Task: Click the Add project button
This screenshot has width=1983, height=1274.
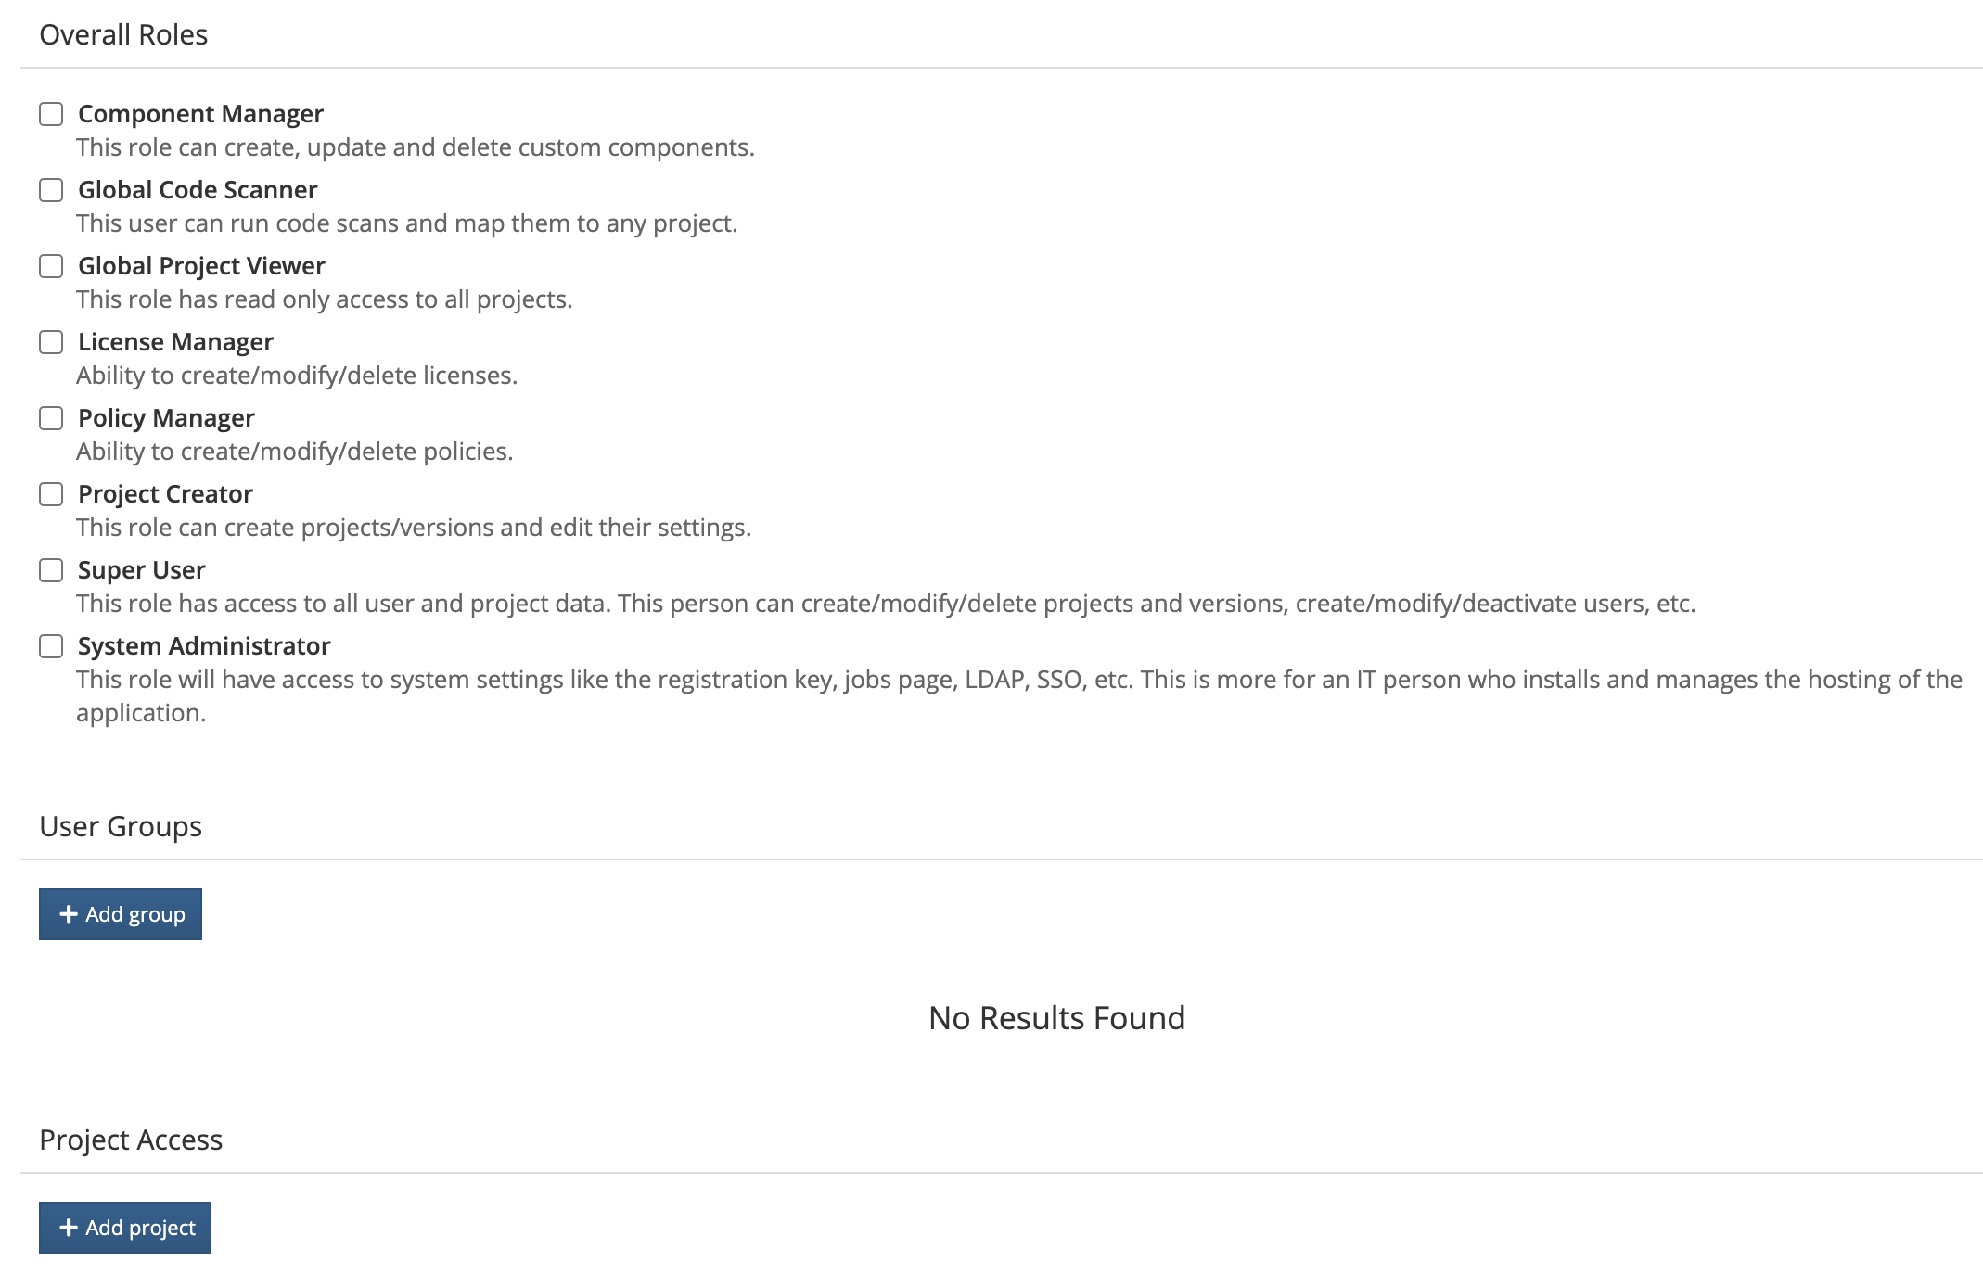Action: (x=125, y=1227)
